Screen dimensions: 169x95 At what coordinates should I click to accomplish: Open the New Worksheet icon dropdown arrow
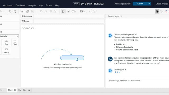[24, 11]
